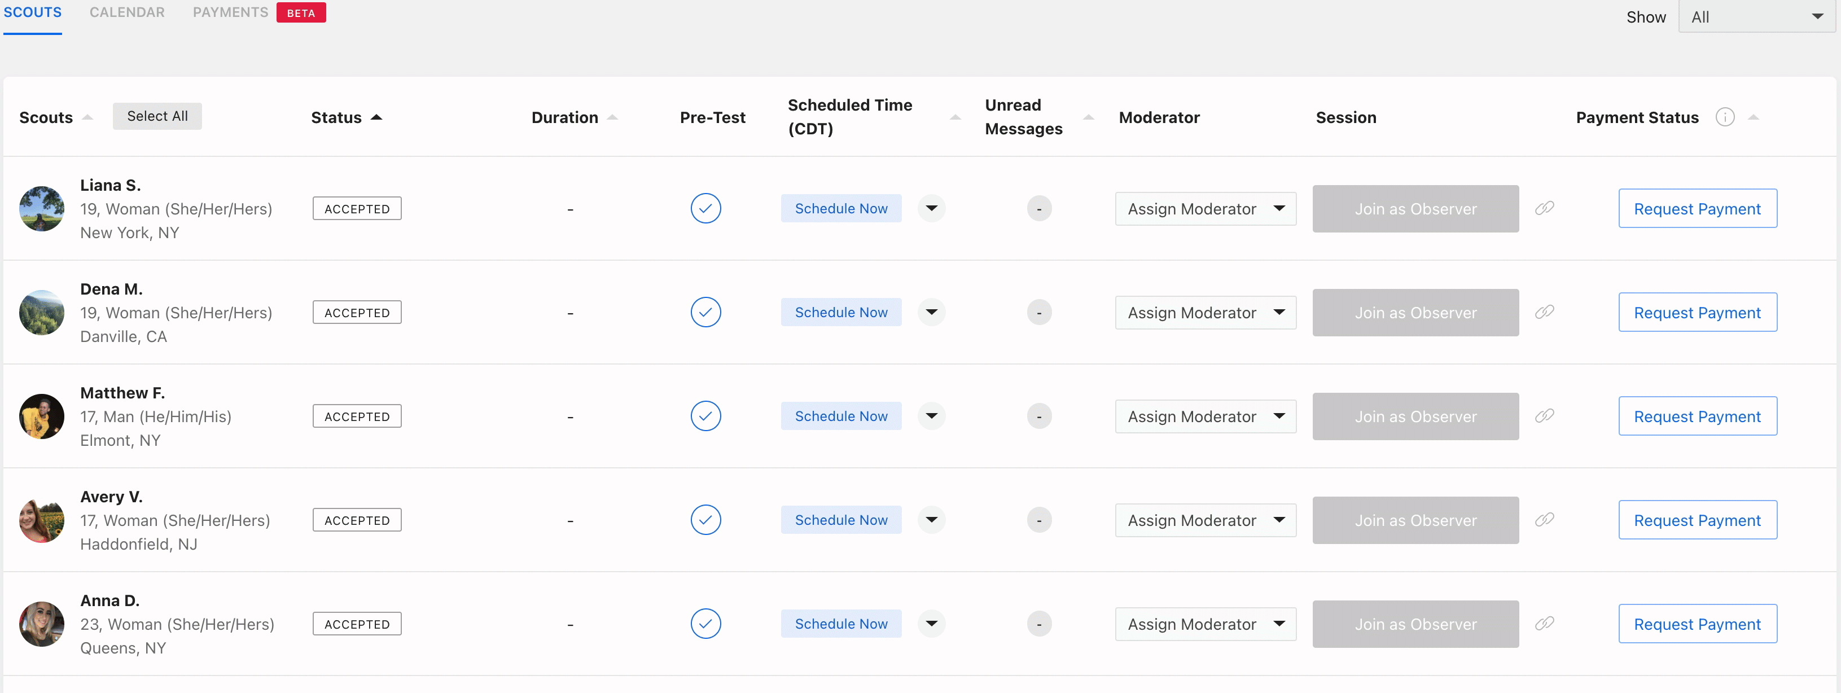Viewport: 1841px width, 693px height.
Task: Click Schedule Now for Matthew F.
Action: pyautogui.click(x=841, y=416)
